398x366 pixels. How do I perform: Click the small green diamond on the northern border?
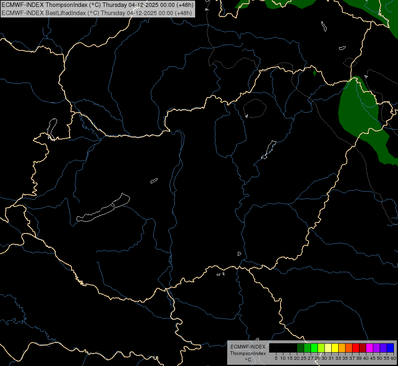[315, 73]
